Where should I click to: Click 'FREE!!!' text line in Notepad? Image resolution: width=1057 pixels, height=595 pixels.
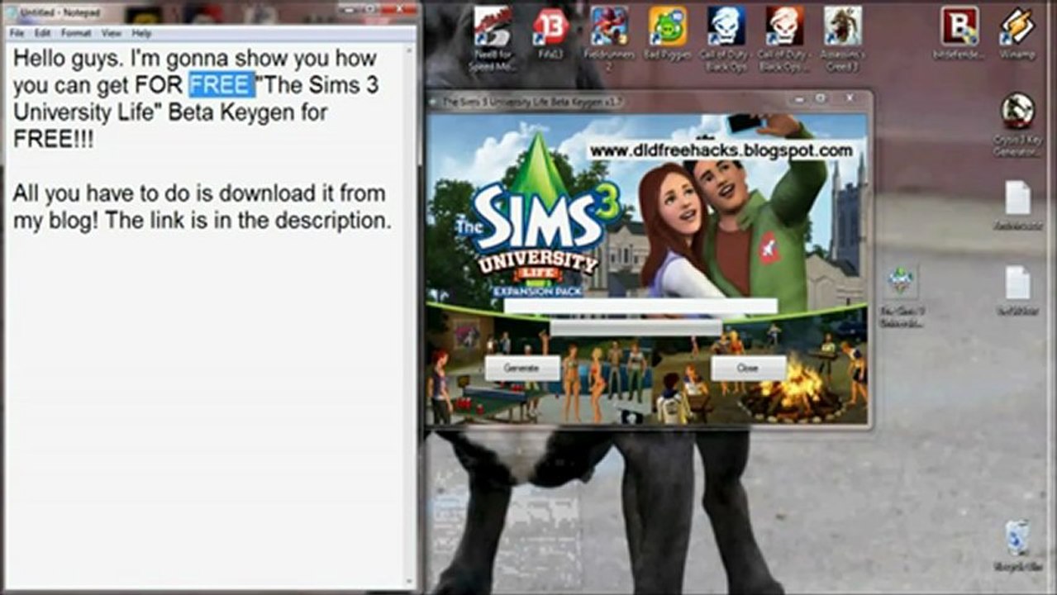[53, 139]
